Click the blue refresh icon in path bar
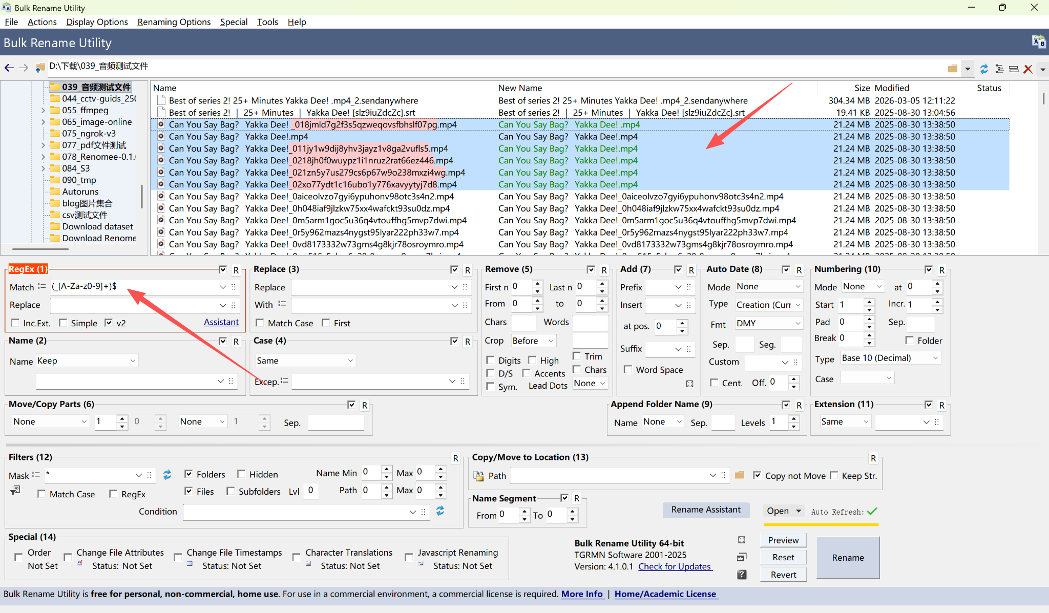 [984, 69]
